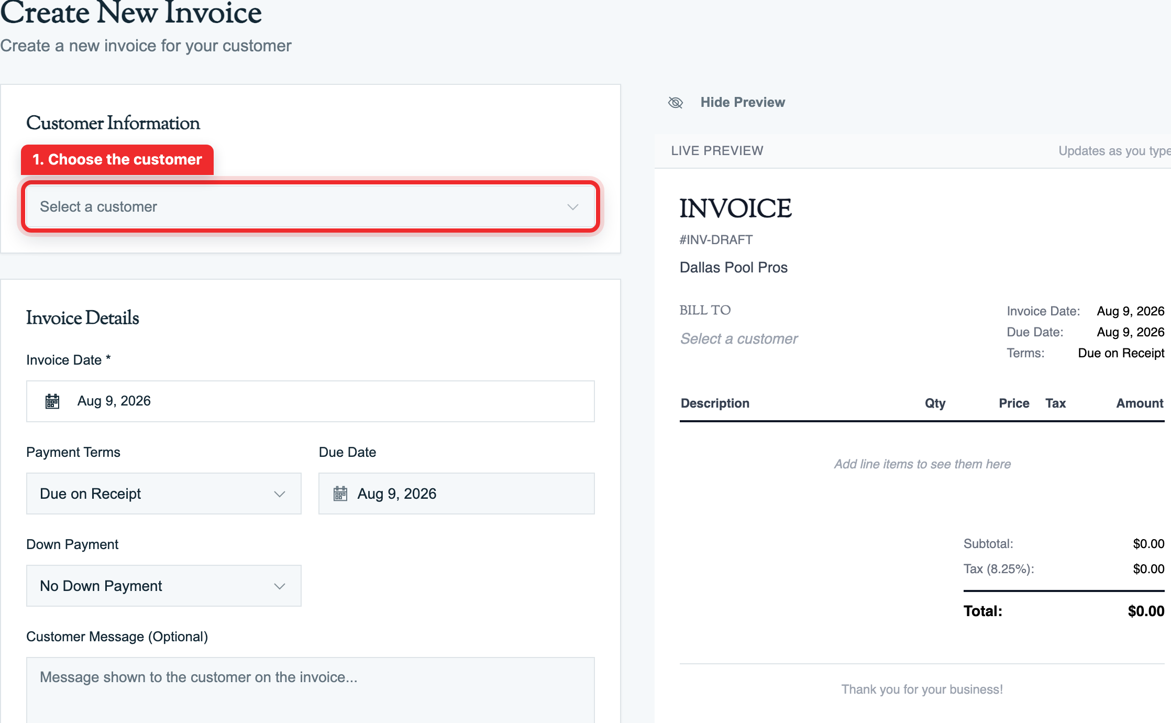
Task: Click the Subtotal: label in preview
Action: click(988, 544)
